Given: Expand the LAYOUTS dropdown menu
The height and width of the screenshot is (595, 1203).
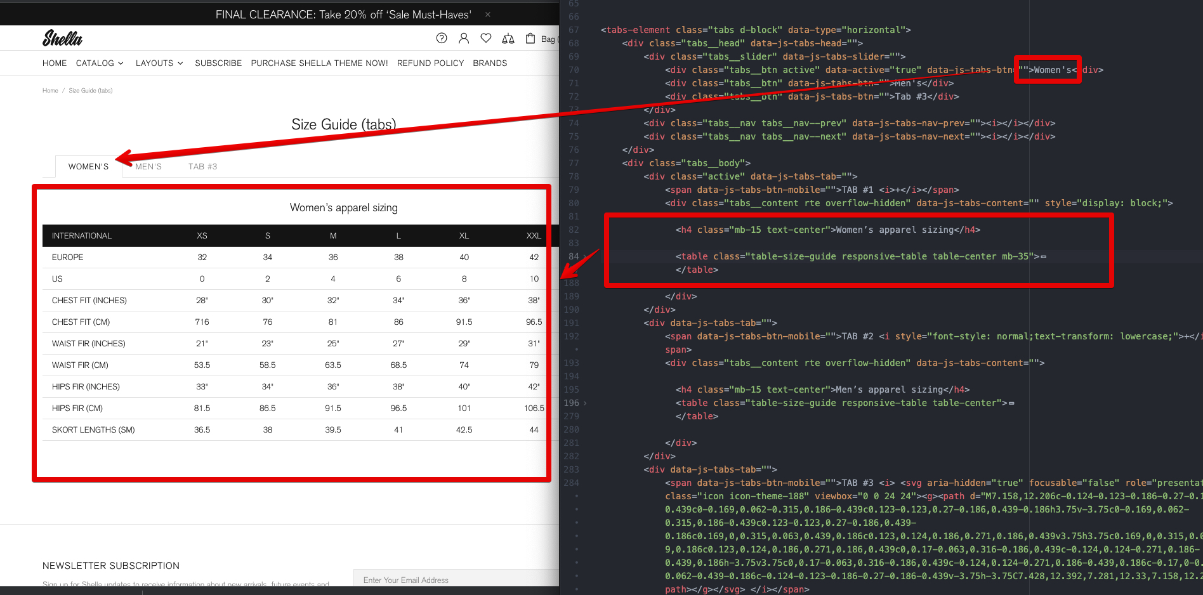Looking at the screenshot, I should [x=159, y=63].
